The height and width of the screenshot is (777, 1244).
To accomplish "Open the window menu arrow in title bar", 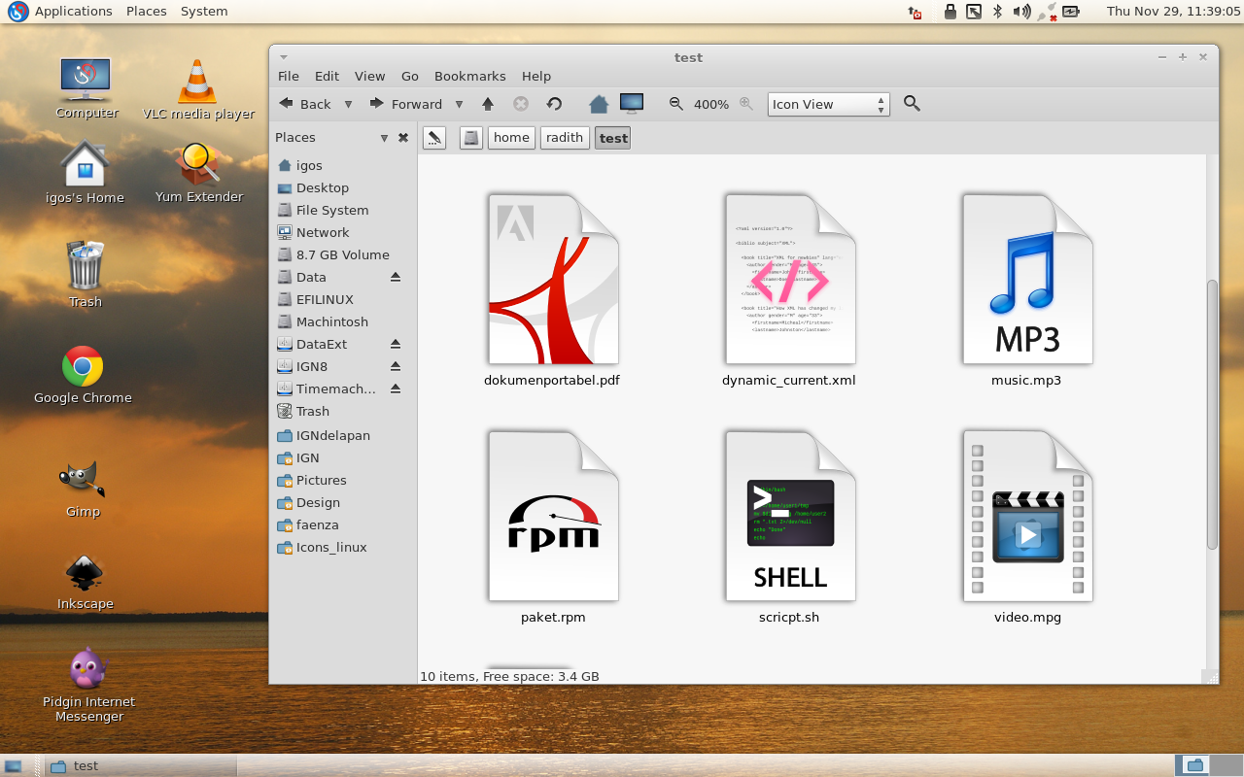I will tap(284, 57).
